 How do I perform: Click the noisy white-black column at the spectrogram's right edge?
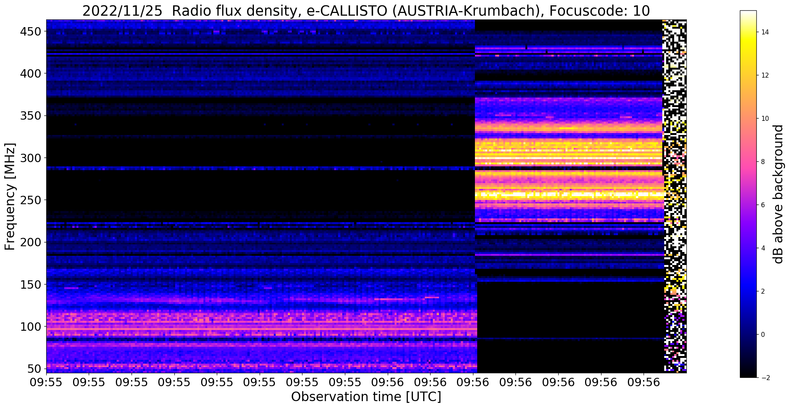point(675,196)
